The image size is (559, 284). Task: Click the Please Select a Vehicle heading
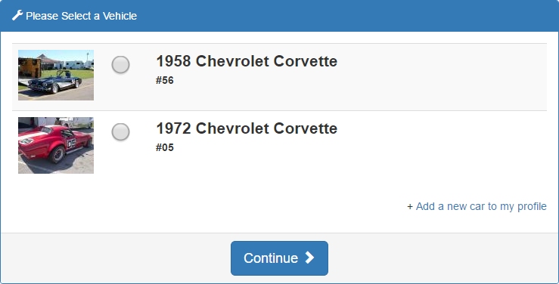81,16
